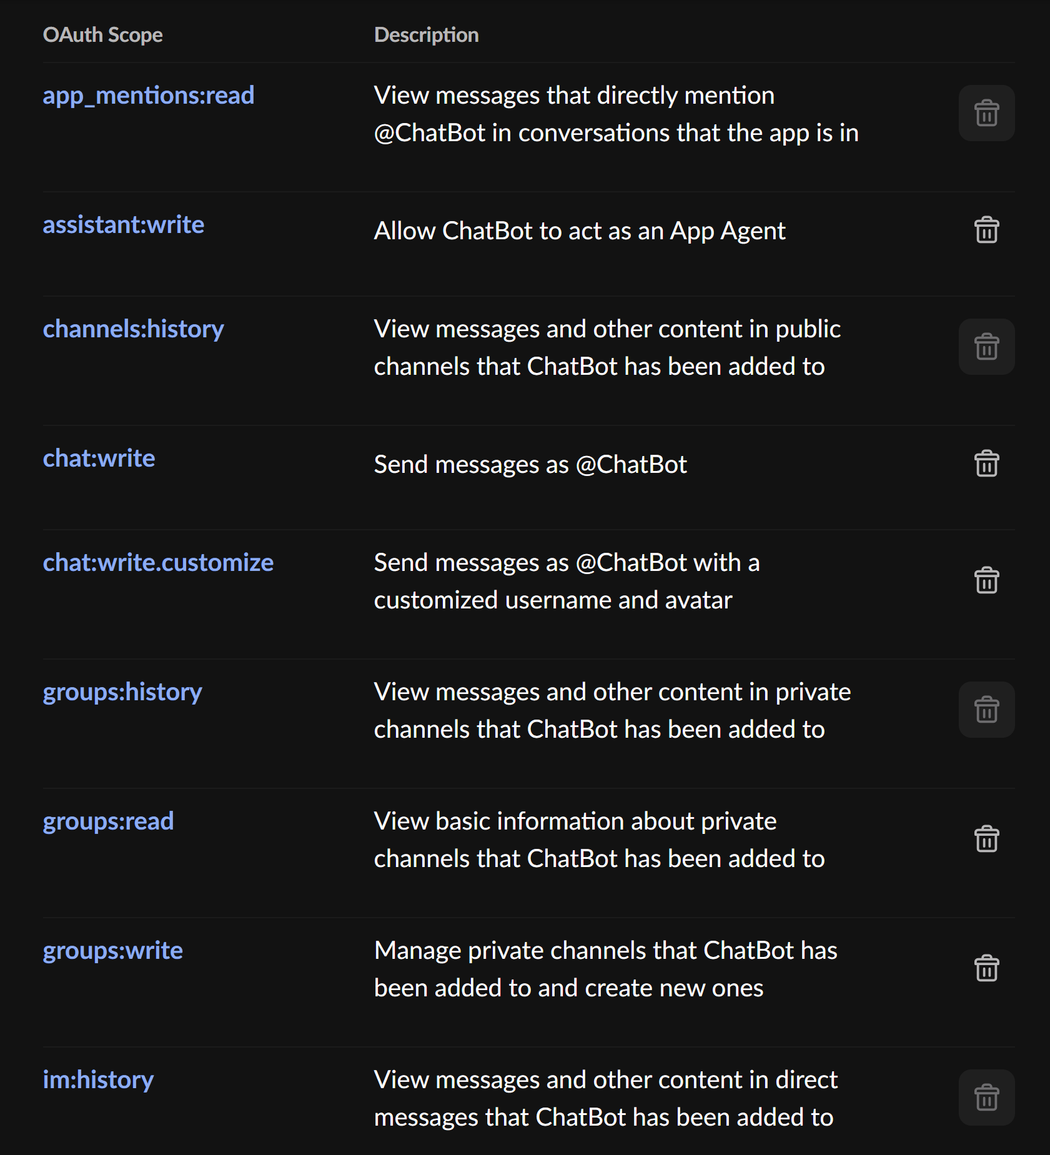Click the groups:read link

[108, 821]
